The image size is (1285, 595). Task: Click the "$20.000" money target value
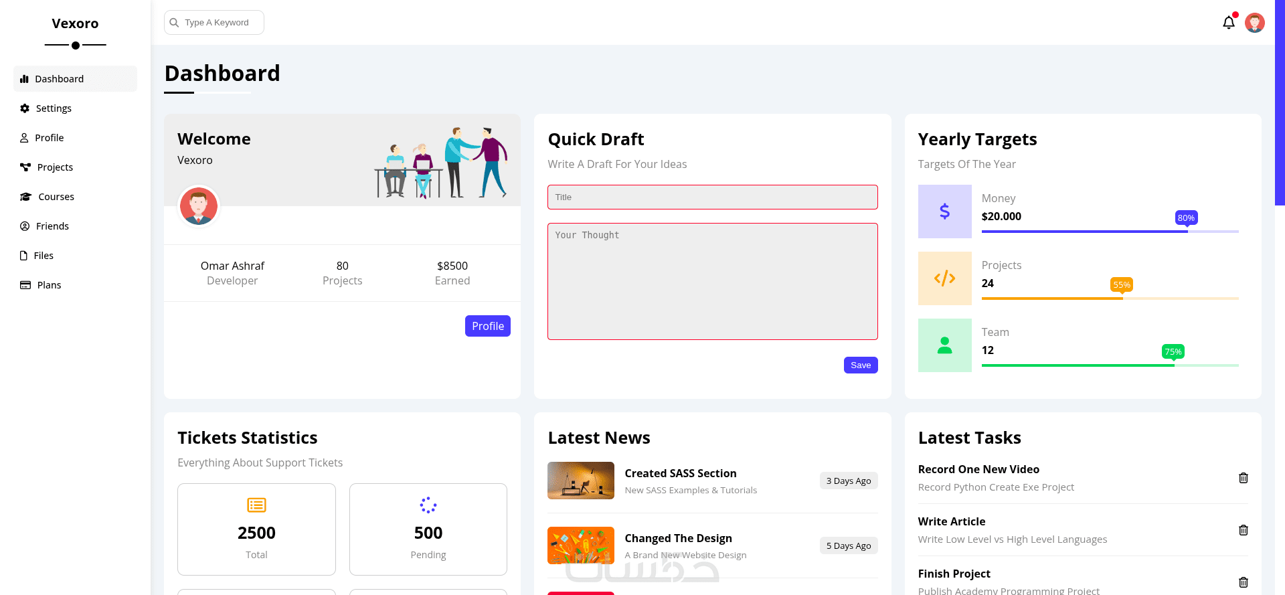(x=1001, y=216)
